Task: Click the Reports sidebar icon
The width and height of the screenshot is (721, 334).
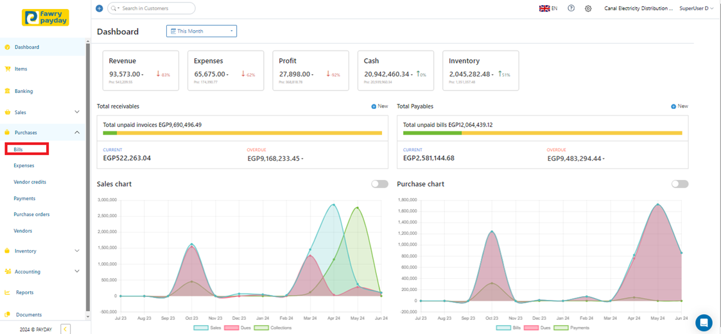Action: (x=8, y=292)
